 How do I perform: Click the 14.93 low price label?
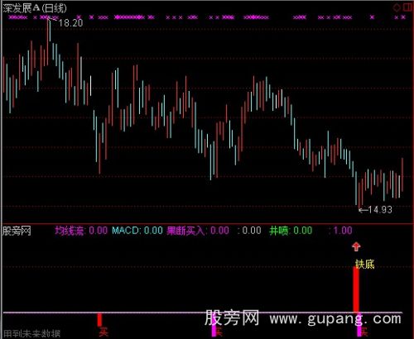pos(380,210)
